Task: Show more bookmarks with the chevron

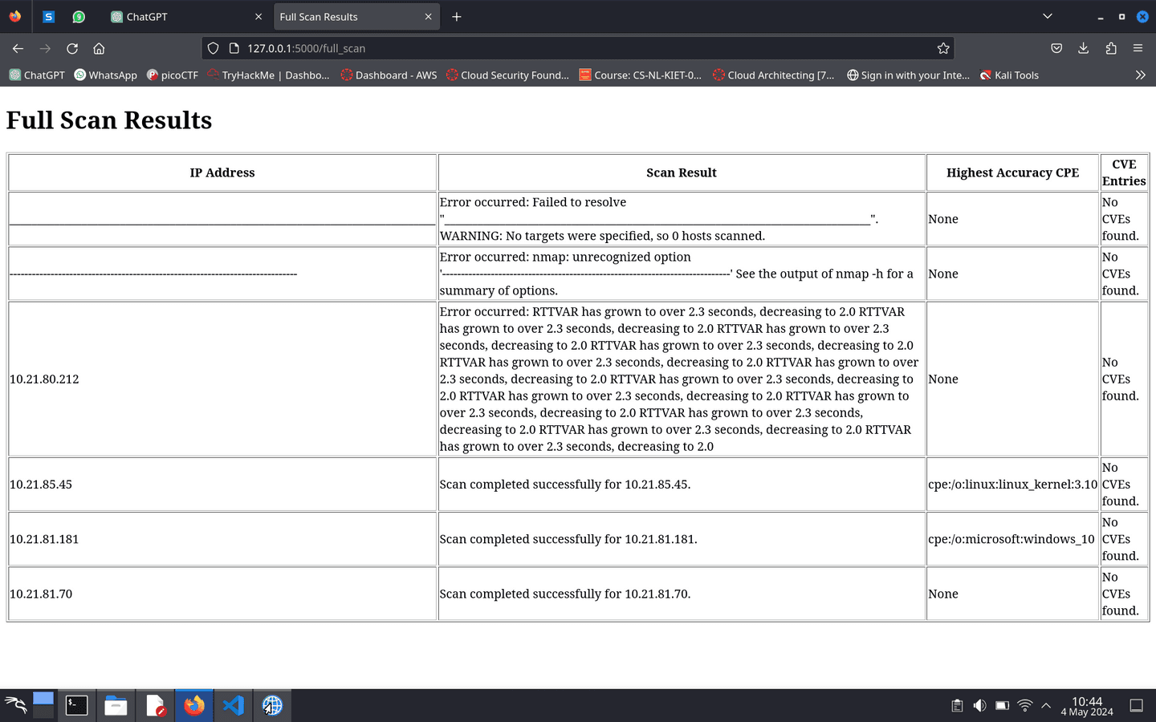Action: (x=1140, y=75)
